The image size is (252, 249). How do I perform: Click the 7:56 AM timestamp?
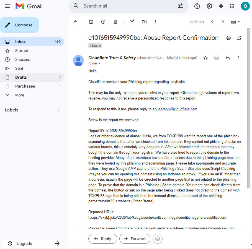(x=182, y=58)
